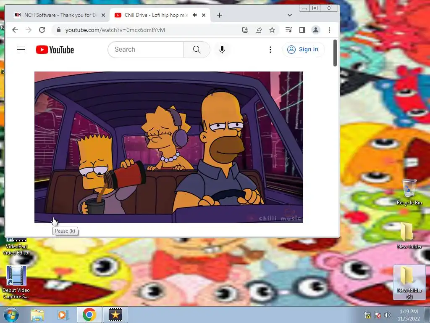Image resolution: width=430 pixels, height=323 pixels.
Task: Close the NCH Software tab
Action: pos(103,15)
